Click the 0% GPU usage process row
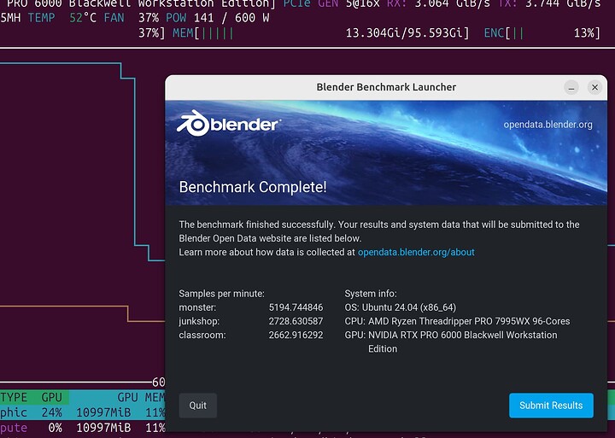Image resolution: width=615 pixels, height=438 pixels. coord(82,428)
